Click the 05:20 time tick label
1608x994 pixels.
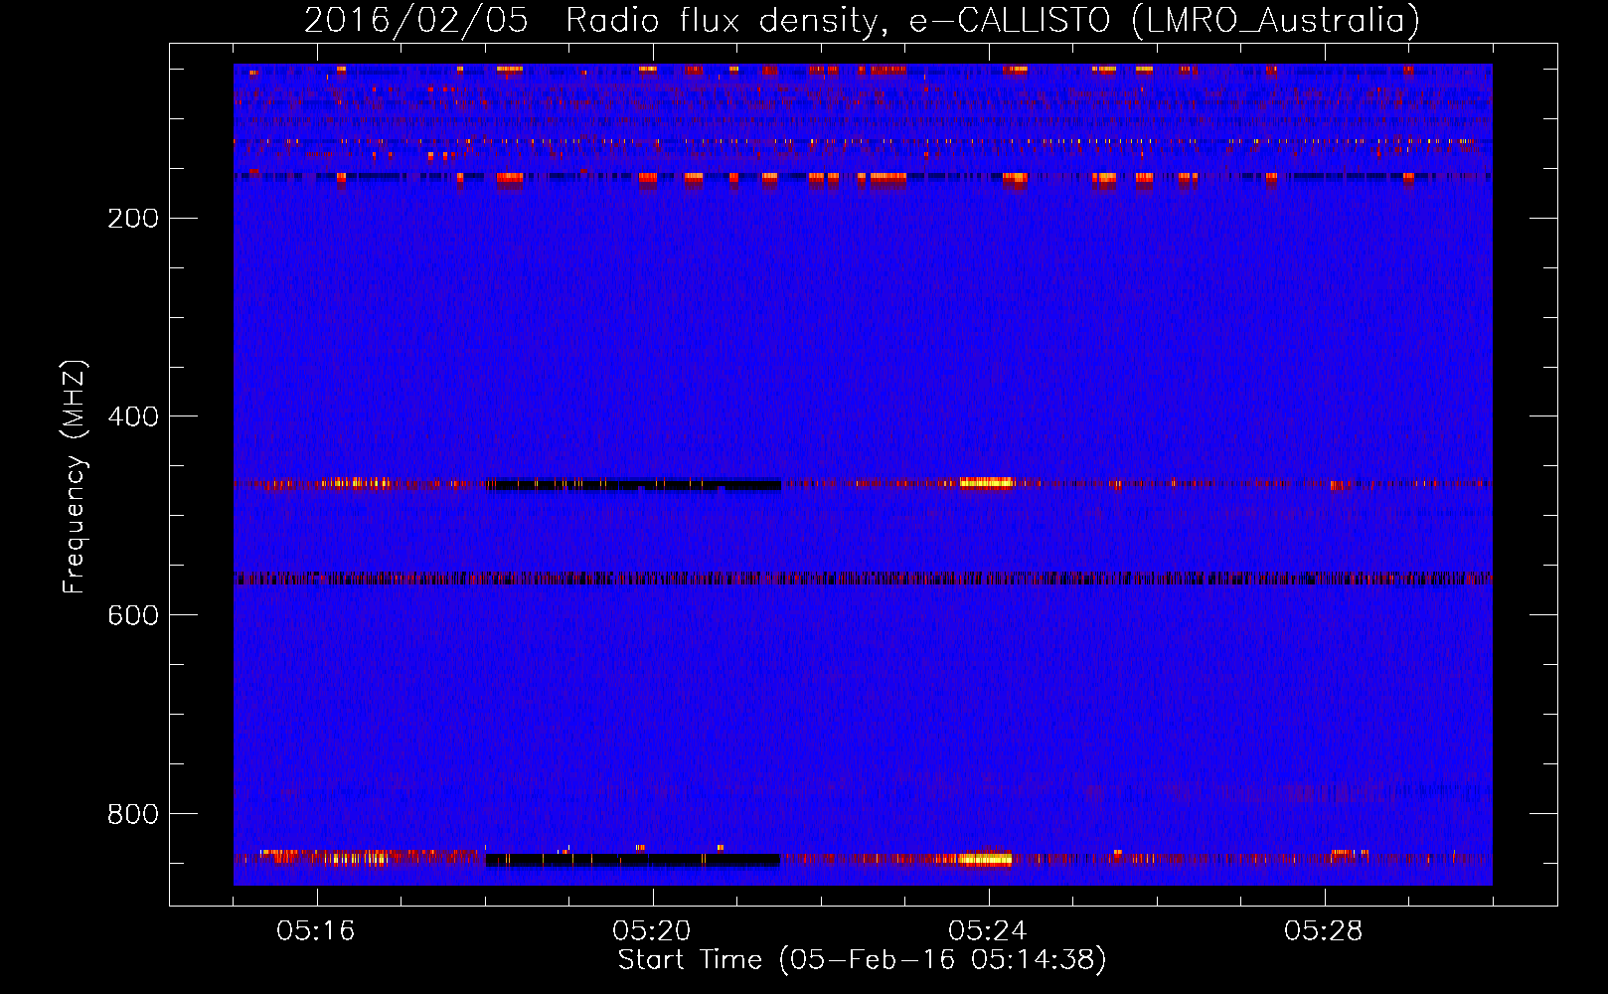[x=652, y=931]
